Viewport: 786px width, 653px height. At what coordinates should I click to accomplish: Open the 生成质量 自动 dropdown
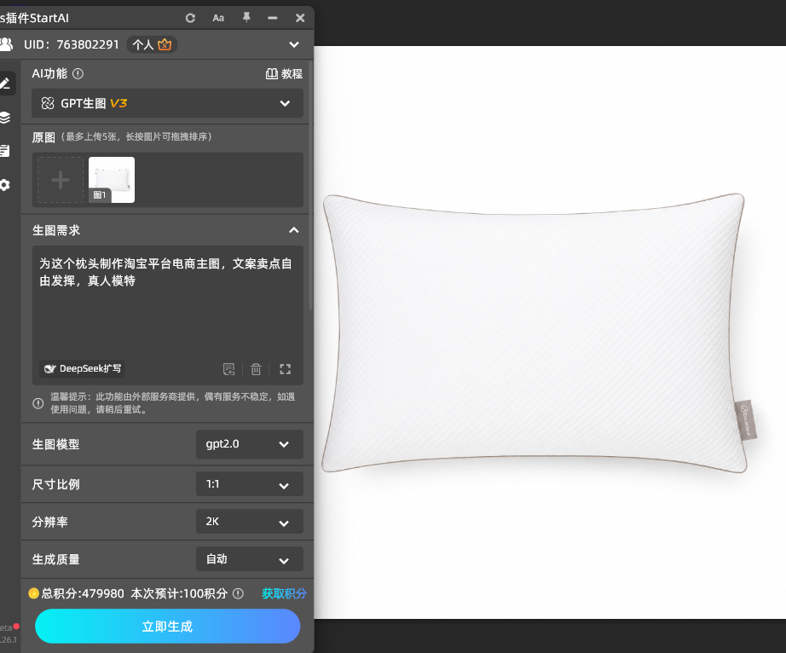click(250, 558)
